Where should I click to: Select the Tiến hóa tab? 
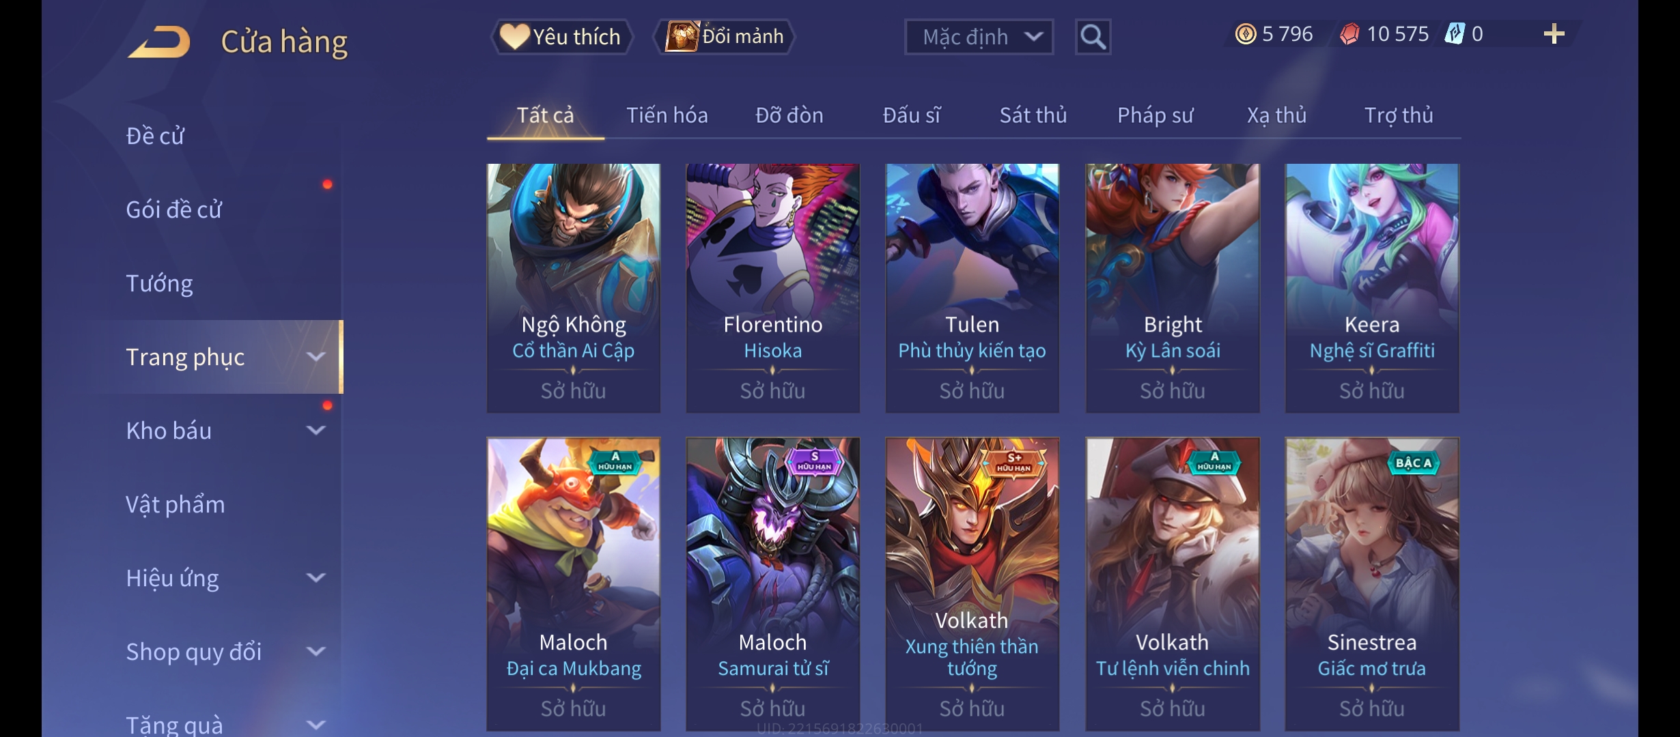667,115
